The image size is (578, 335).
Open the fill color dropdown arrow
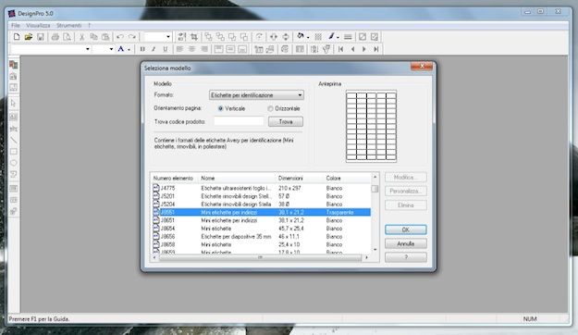point(308,37)
